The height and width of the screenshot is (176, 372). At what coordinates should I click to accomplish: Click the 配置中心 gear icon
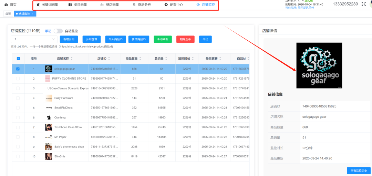(166, 5)
